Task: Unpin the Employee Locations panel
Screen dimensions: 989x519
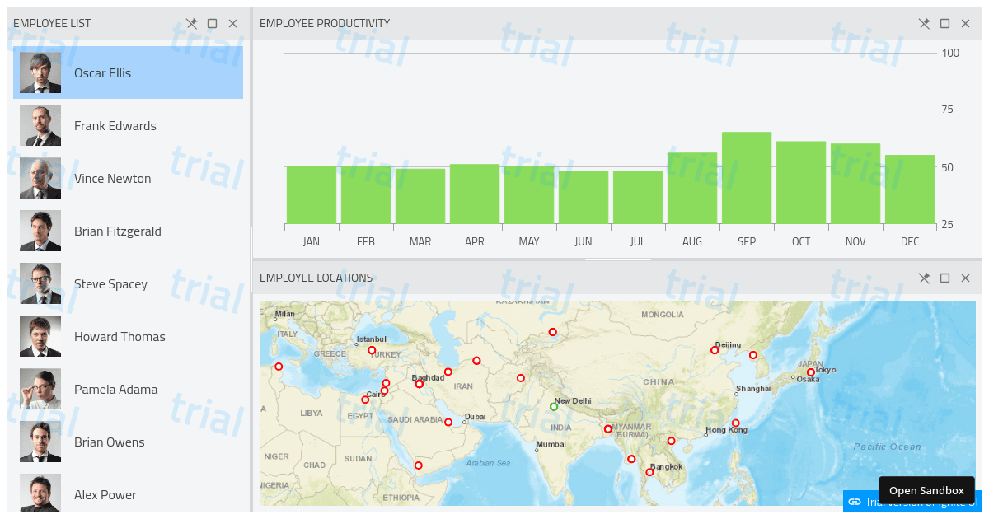Action: 924,278
